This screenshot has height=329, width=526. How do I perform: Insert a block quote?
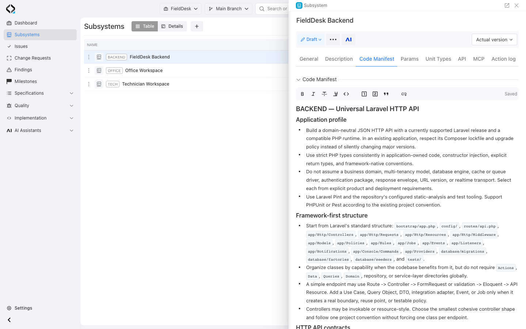click(x=386, y=94)
